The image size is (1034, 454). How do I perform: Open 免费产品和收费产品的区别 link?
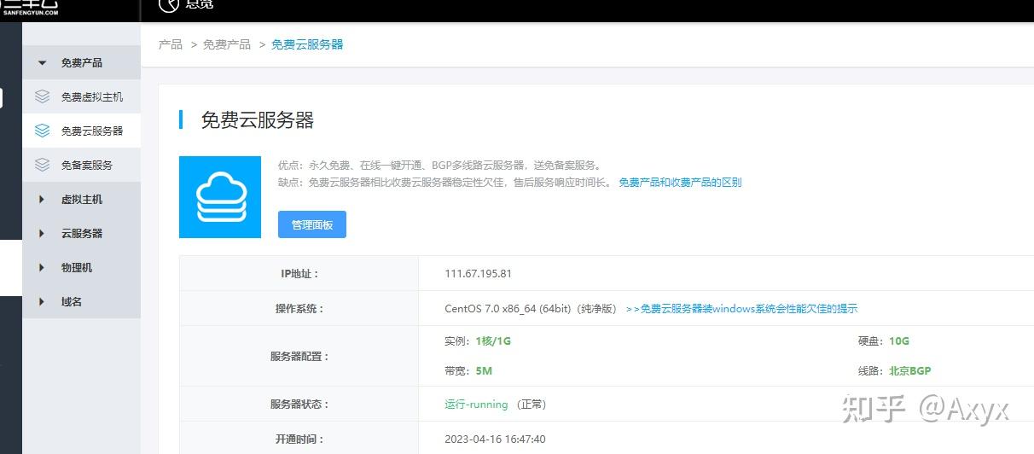point(680,183)
